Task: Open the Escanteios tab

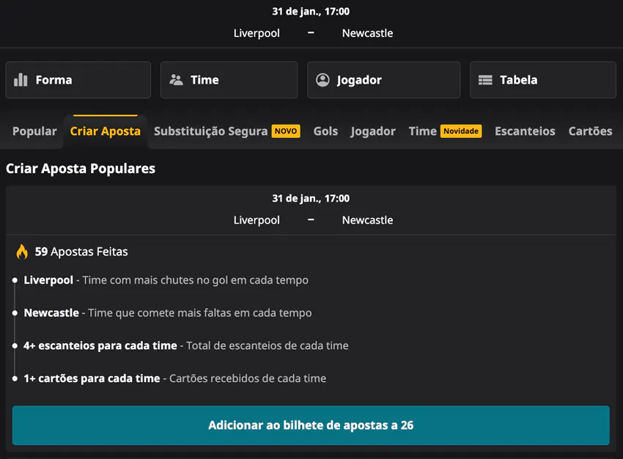Action: click(x=525, y=131)
